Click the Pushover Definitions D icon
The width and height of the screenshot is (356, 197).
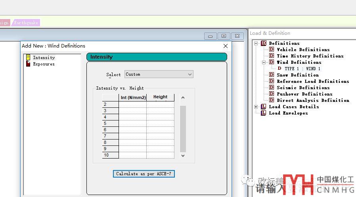coord(272,94)
